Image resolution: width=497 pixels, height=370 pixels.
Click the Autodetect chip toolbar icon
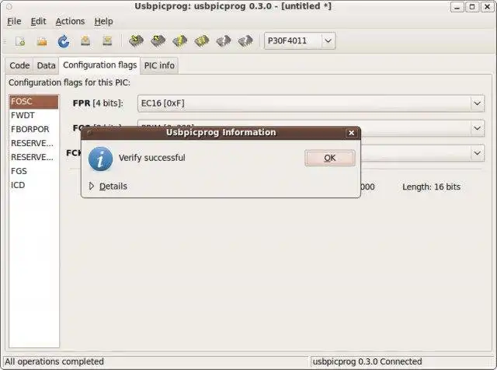click(x=245, y=40)
